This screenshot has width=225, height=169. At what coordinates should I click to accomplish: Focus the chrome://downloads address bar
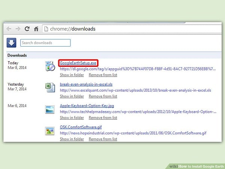coord(132,29)
